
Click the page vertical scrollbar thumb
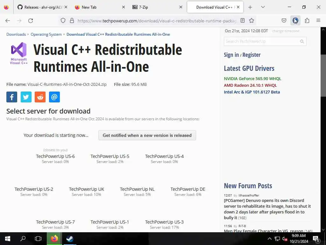(x=323, y=75)
